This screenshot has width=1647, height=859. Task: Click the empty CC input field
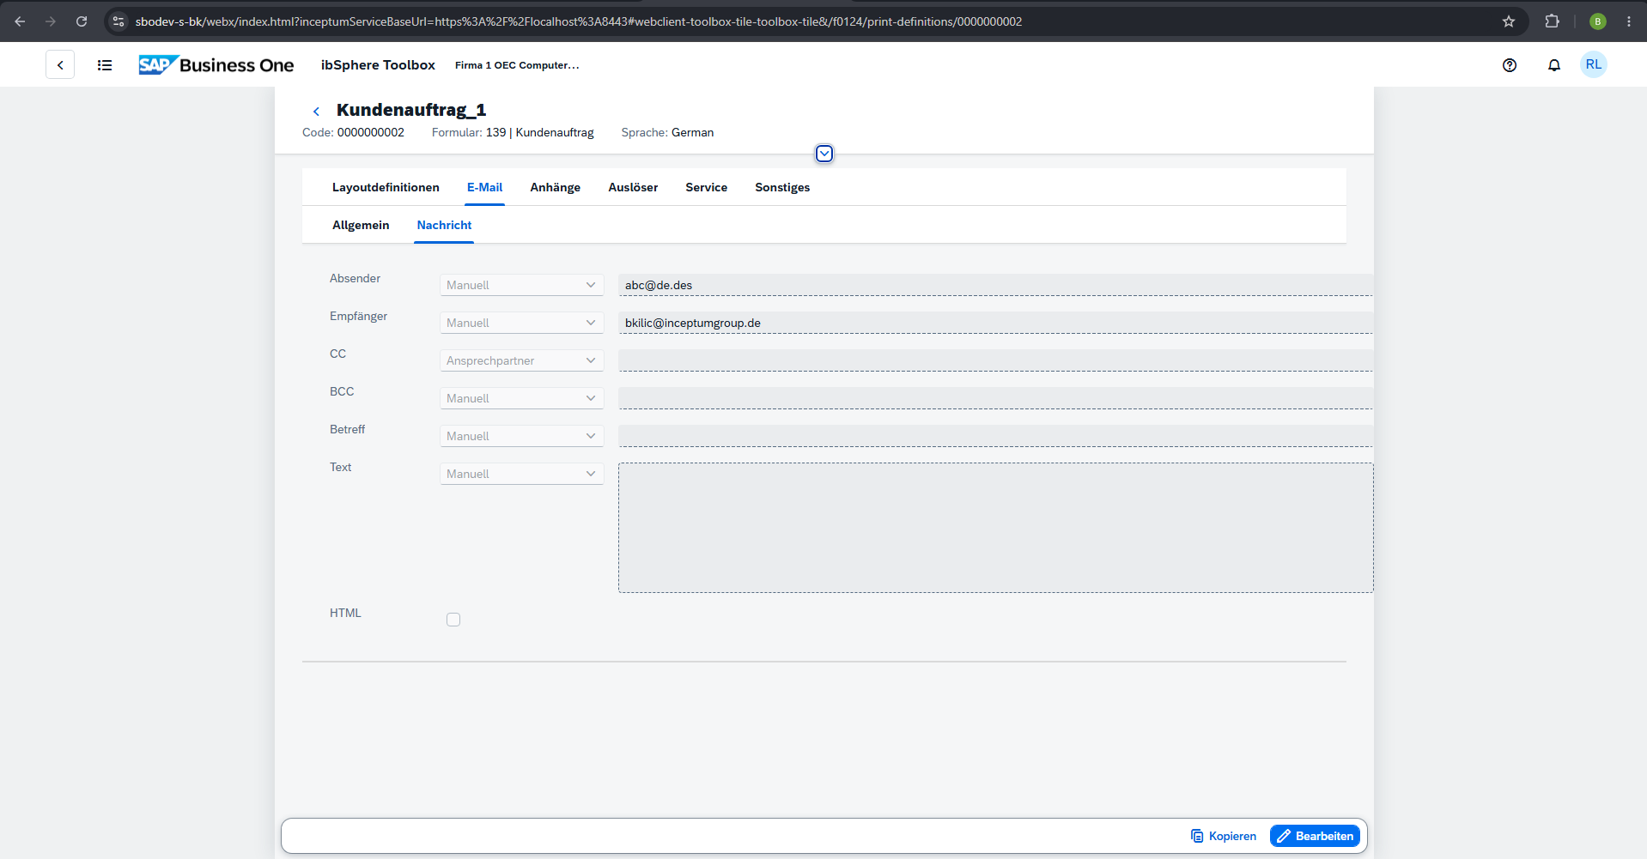(x=995, y=360)
